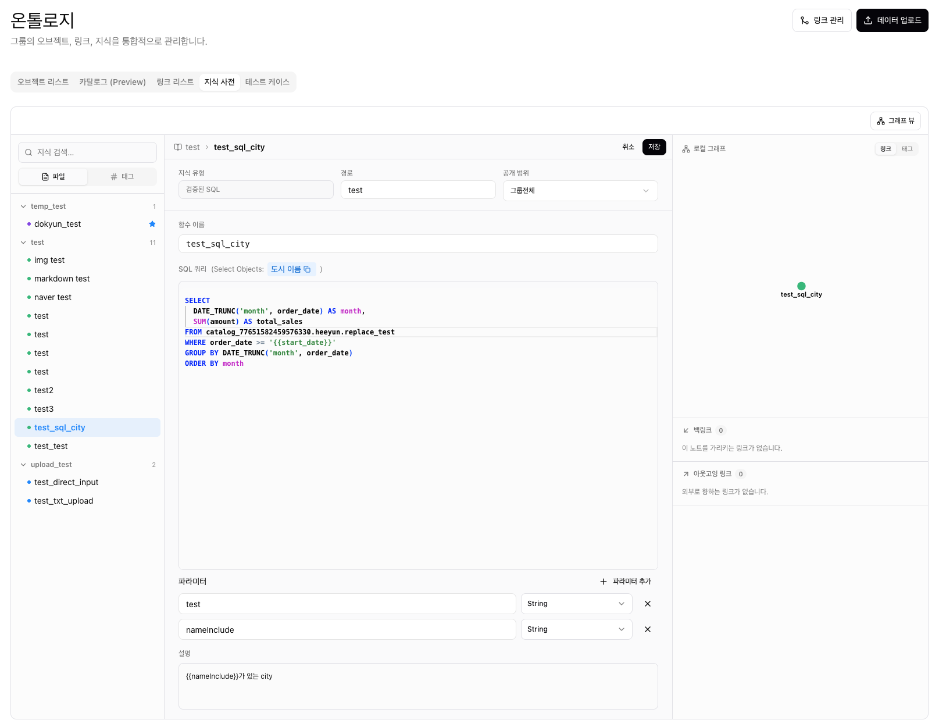
Task: Click the nameInclude parameter name field
Action: click(x=347, y=629)
